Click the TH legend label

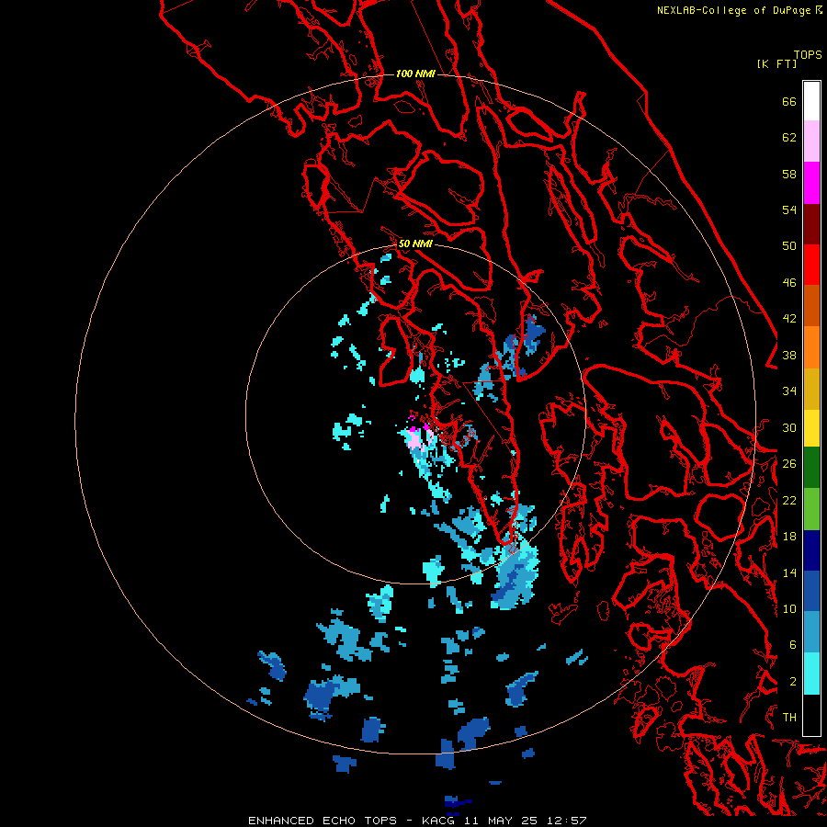789,717
